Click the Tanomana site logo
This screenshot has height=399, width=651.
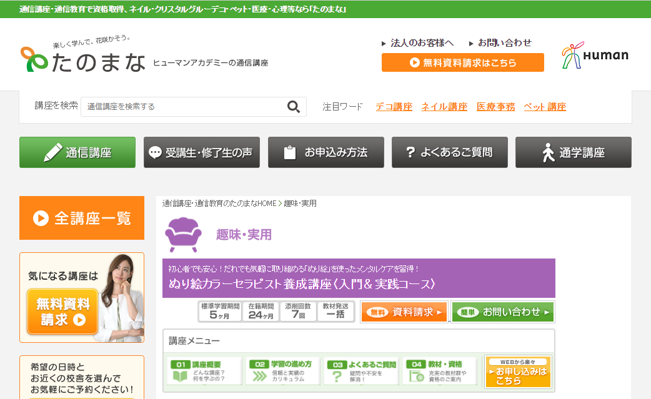[83, 55]
